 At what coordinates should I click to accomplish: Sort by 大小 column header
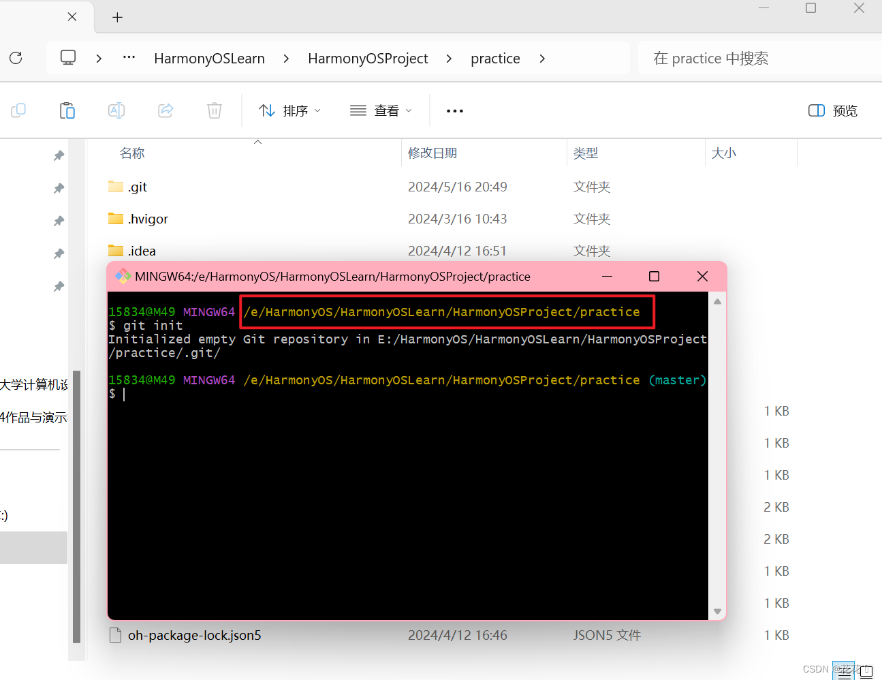tap(724, 153)
